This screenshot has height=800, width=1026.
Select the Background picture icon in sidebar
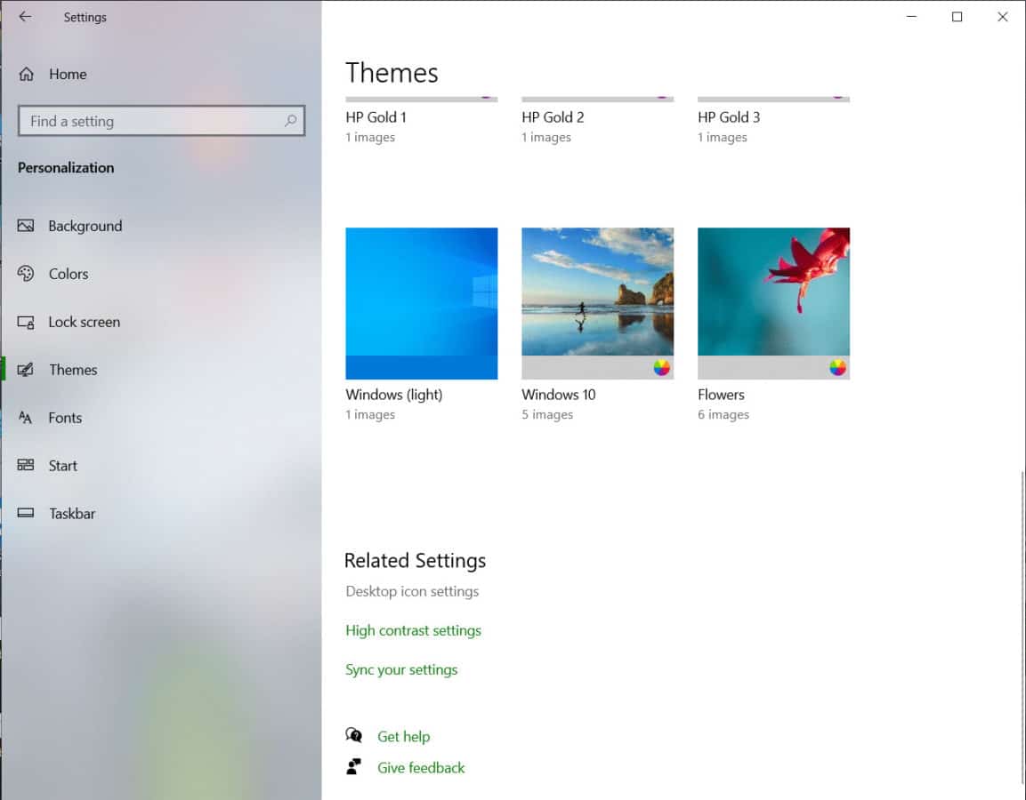pos(26,226)
